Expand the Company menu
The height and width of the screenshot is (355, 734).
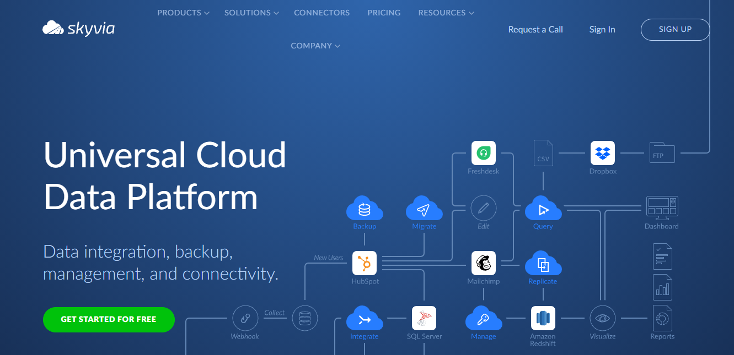click(315, 46)
